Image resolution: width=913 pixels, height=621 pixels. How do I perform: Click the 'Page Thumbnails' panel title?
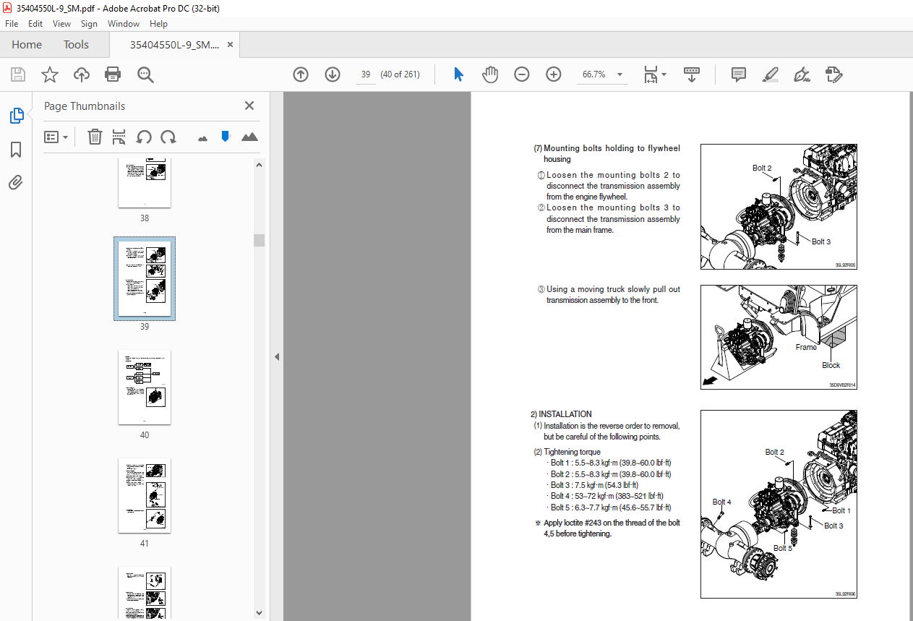pos(85,106)
